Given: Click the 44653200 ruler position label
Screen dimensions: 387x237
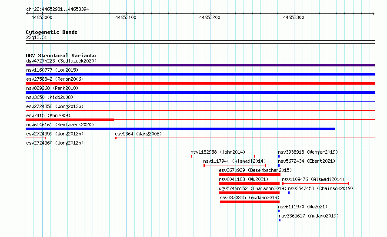Looking at the screenshot, I should coord(210,17).
